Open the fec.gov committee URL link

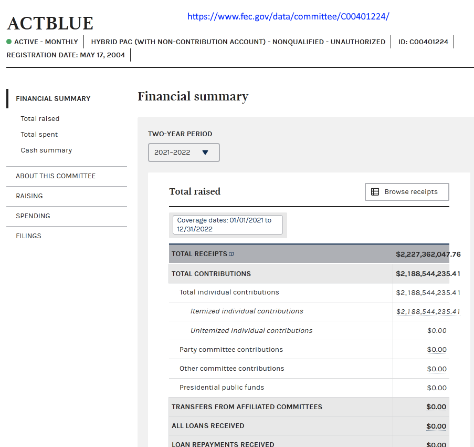[x=288, y=16]
